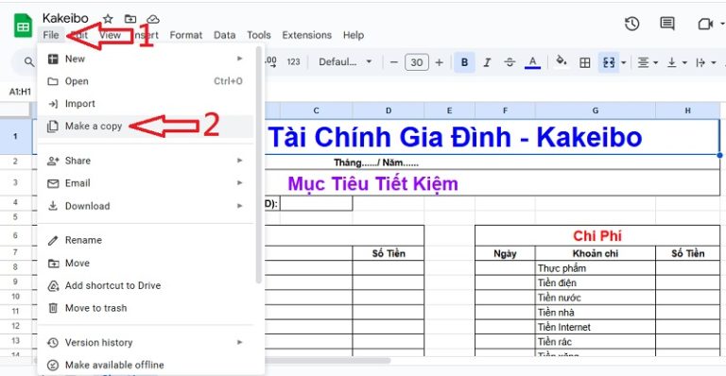Open the Format menu
Screen dimensions: 726x376
click(186, 35)
